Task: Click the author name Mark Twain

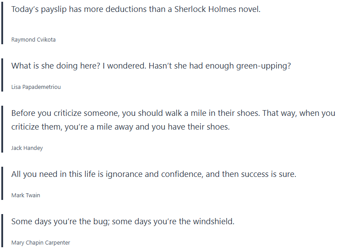Action: (x=26, y=195)
